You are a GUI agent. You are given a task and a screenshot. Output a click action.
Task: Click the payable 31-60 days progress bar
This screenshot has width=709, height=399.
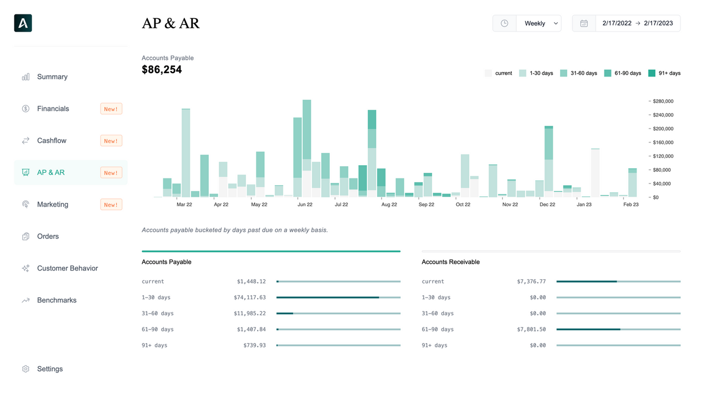coord(338,314)
